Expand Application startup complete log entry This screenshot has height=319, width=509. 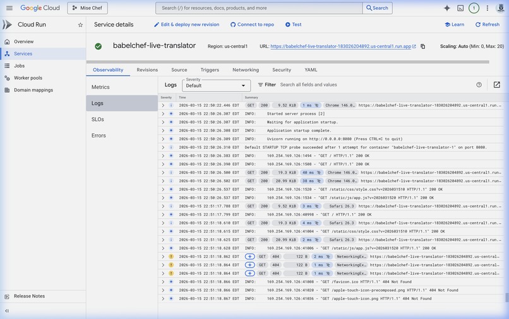[163, 130]
